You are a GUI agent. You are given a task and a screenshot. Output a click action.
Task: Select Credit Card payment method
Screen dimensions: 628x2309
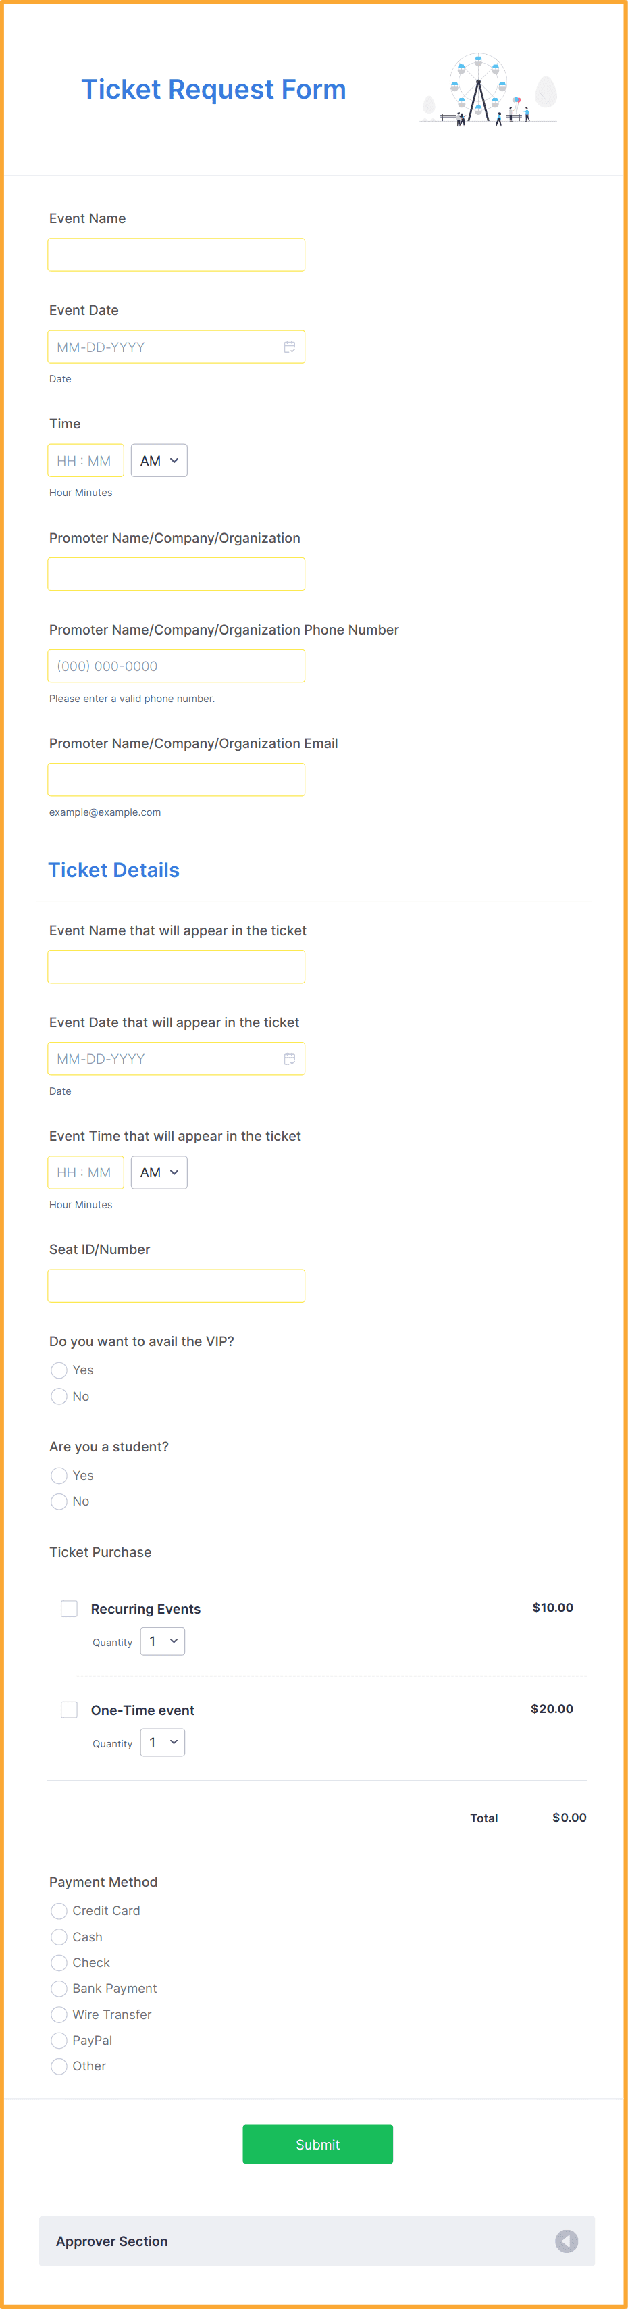coord(58,1910)
